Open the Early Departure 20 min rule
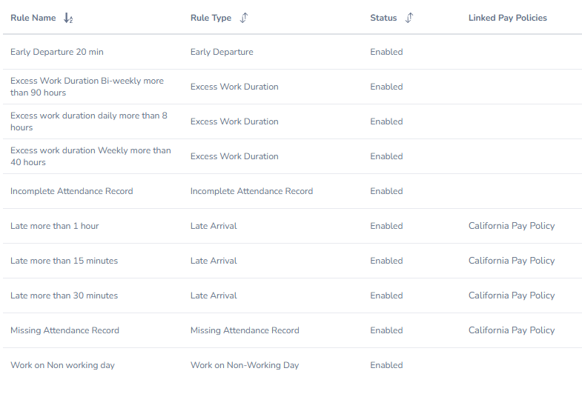This screenshot has height=394, width=582. (57, 52)
